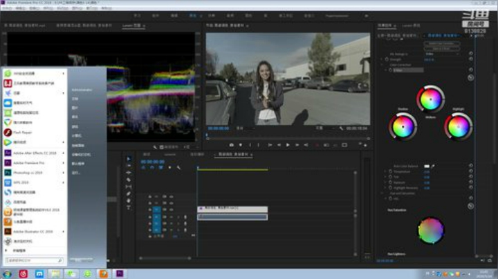Click All Programs in Start menu

point(19,251)
